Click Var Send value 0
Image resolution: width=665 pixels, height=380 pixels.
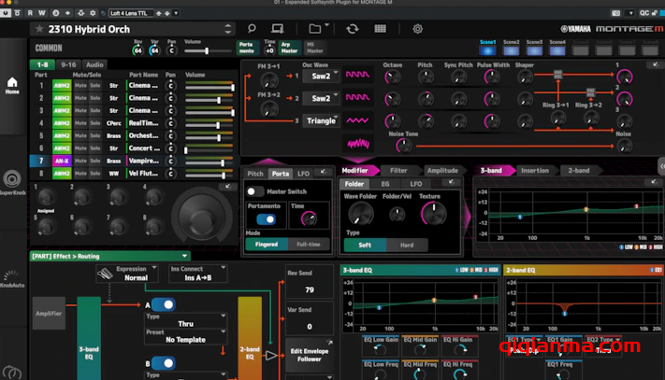point(310,326)
